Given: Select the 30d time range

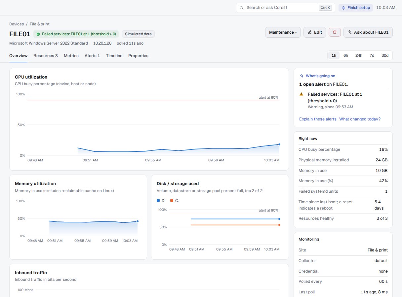Looking at the screenshot, I should (x=385, y=55).
